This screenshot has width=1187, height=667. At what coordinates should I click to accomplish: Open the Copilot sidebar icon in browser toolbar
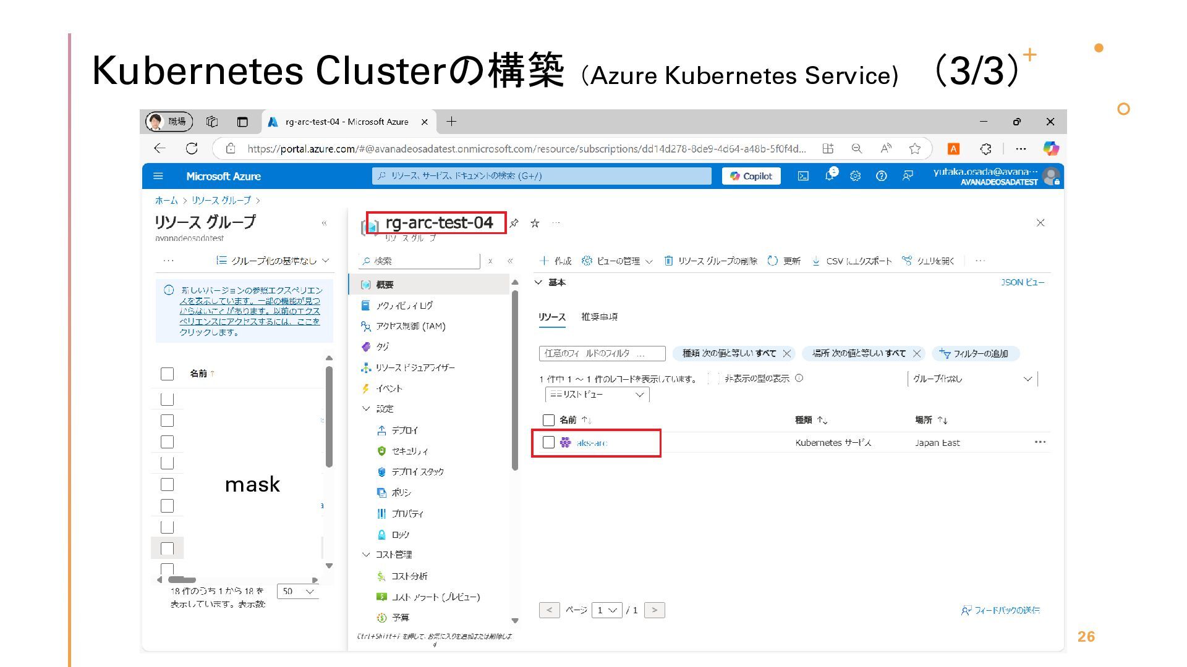tap(1050, 148)
